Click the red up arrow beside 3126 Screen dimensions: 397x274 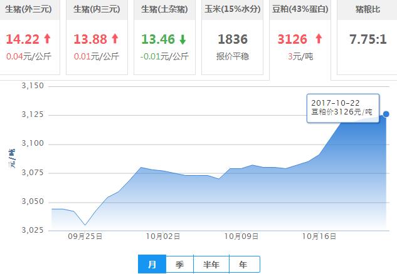tap(319, 39)
